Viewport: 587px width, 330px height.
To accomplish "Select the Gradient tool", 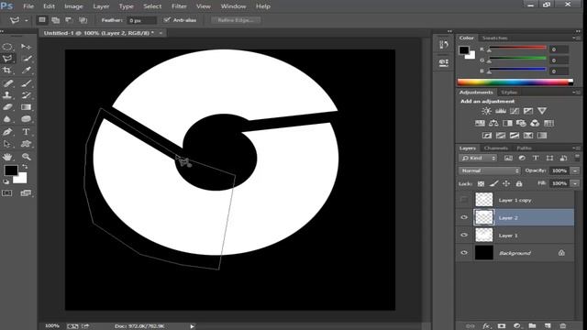I will point(26,107).
